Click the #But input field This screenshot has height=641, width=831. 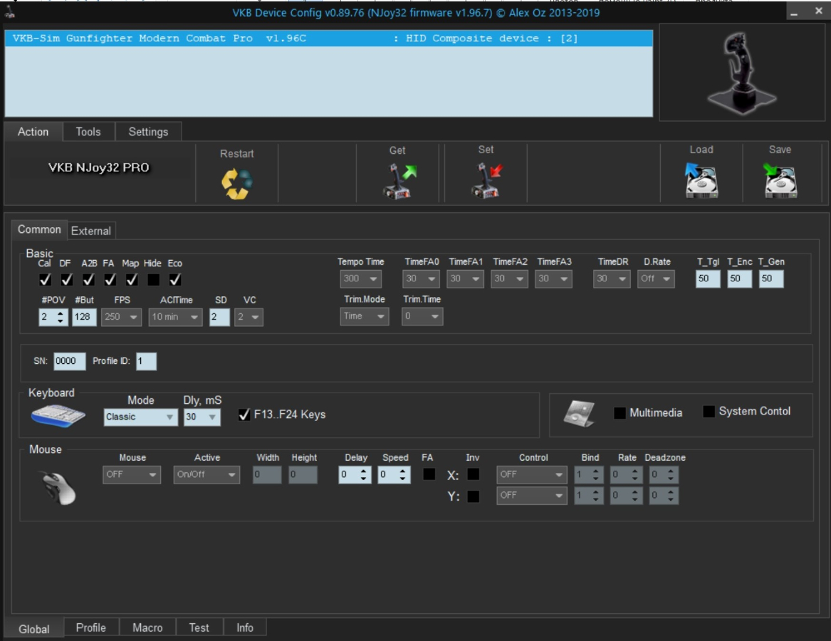(84, 317)
